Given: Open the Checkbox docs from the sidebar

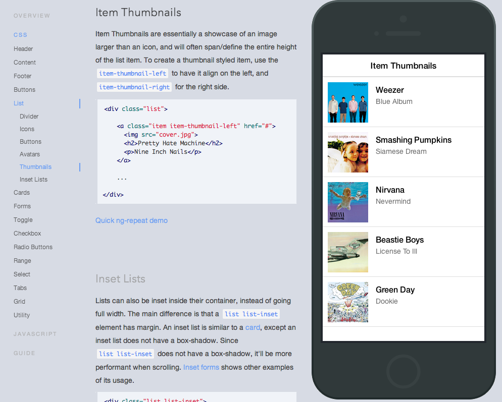Looking at the screenshot, I should click(x=27, y=233).
